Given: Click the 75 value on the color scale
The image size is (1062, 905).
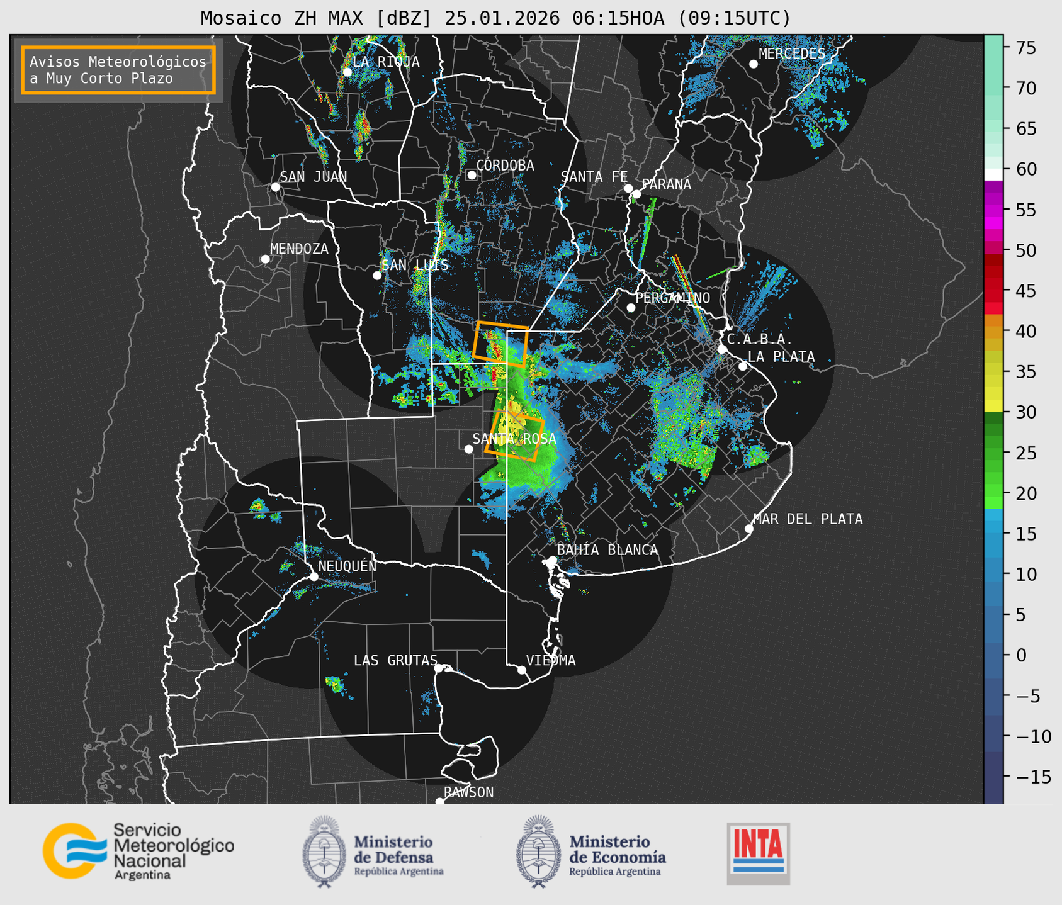Looking at the screenshot, I should 1027,48.
